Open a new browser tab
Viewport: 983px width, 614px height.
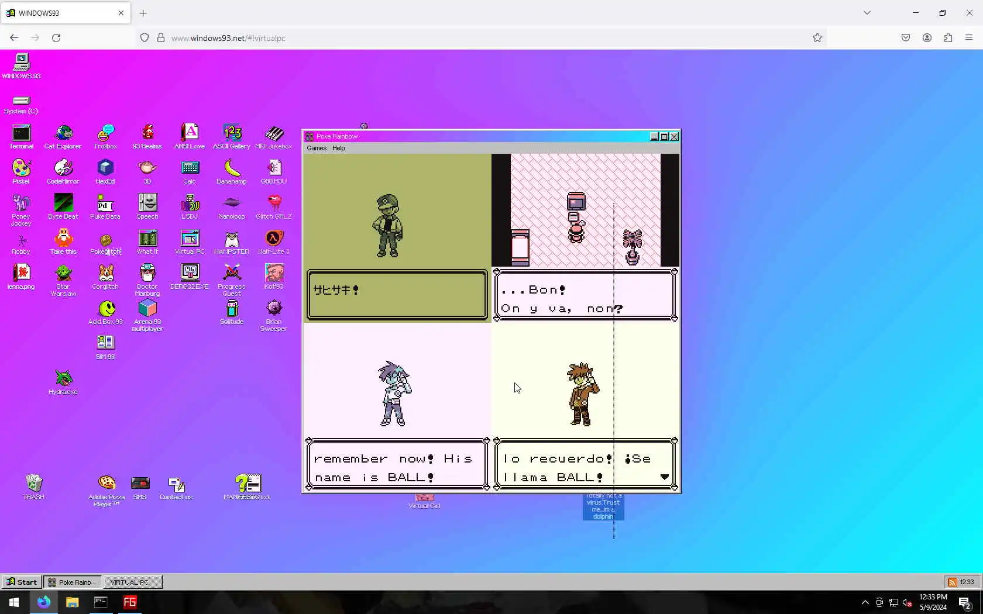[143, 13]
